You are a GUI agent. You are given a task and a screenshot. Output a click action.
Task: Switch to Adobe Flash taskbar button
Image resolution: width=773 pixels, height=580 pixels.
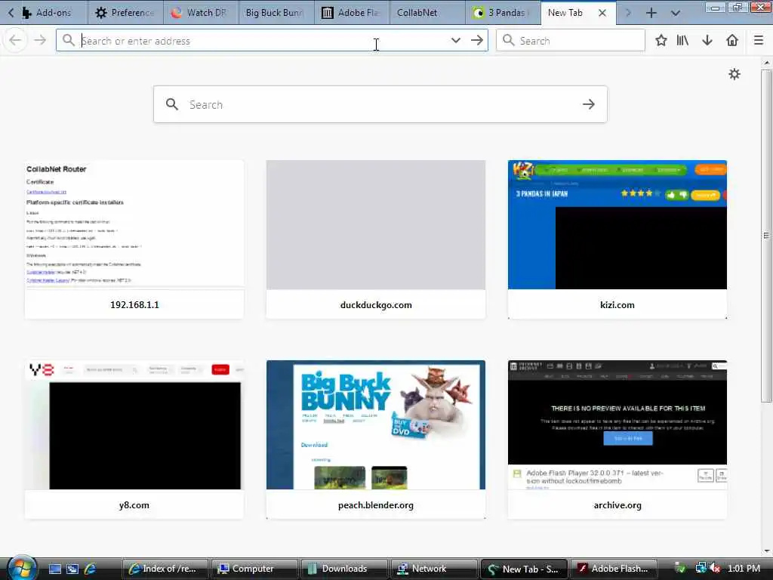(613, 569)
